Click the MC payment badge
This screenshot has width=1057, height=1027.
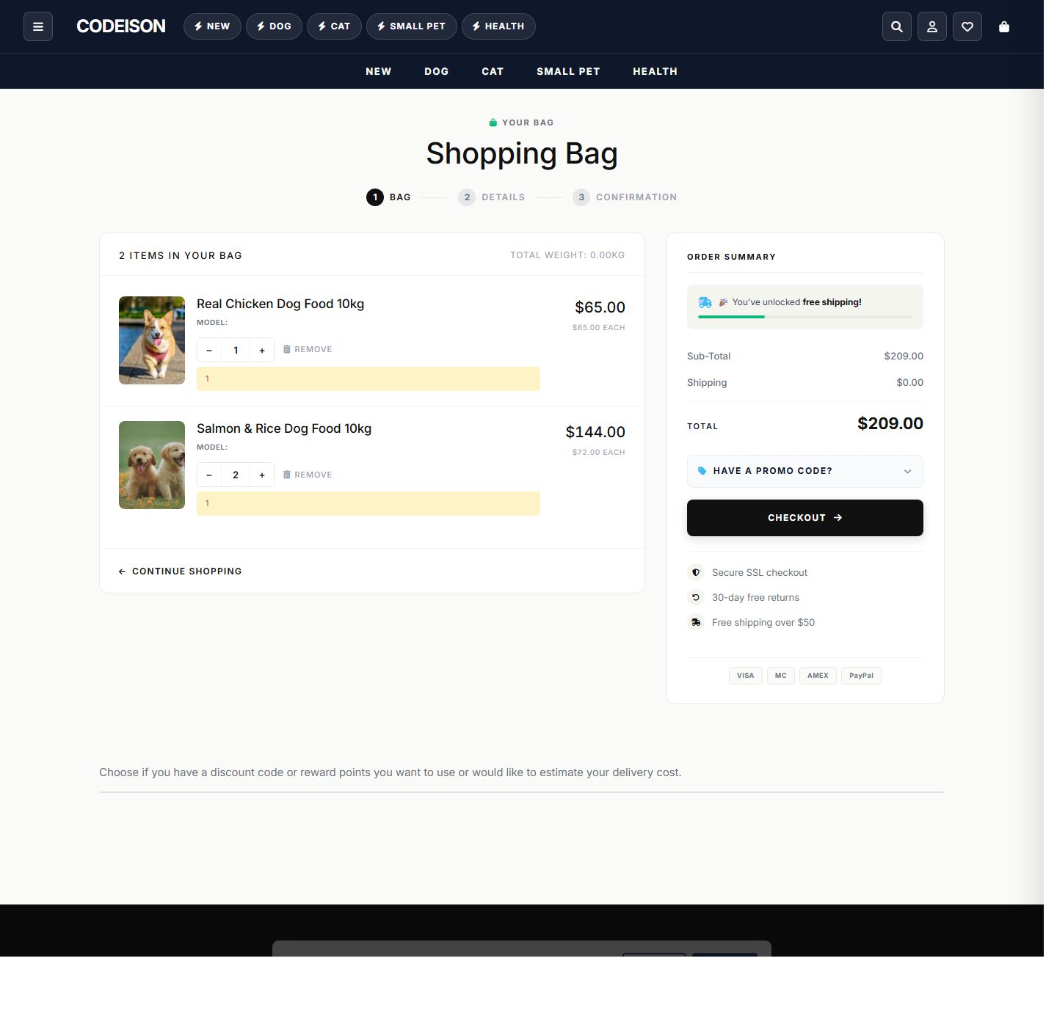[781, 676]
